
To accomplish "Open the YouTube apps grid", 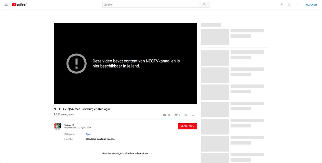I will [290, 5].
